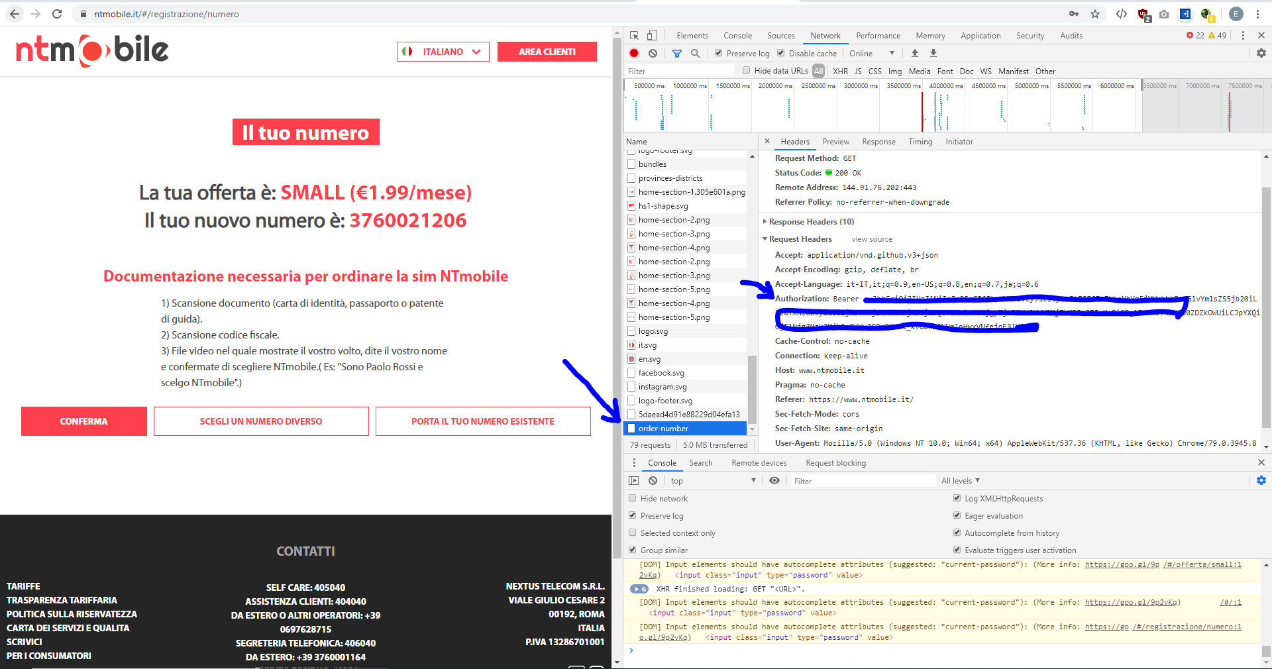This screenshot has height=669, width=1272.
Task: Open the AREA CLIENTI button
Action: [547, 52]
